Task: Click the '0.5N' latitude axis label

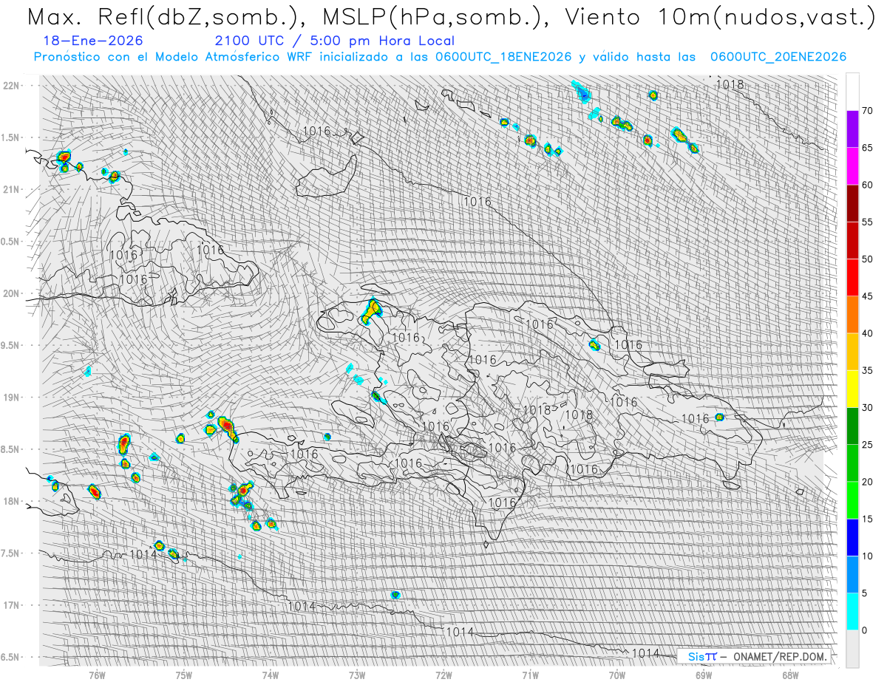Action: click(x=11, y=242)
